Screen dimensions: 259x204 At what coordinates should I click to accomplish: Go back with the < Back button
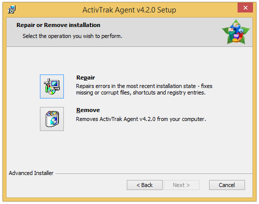point(145,185)
